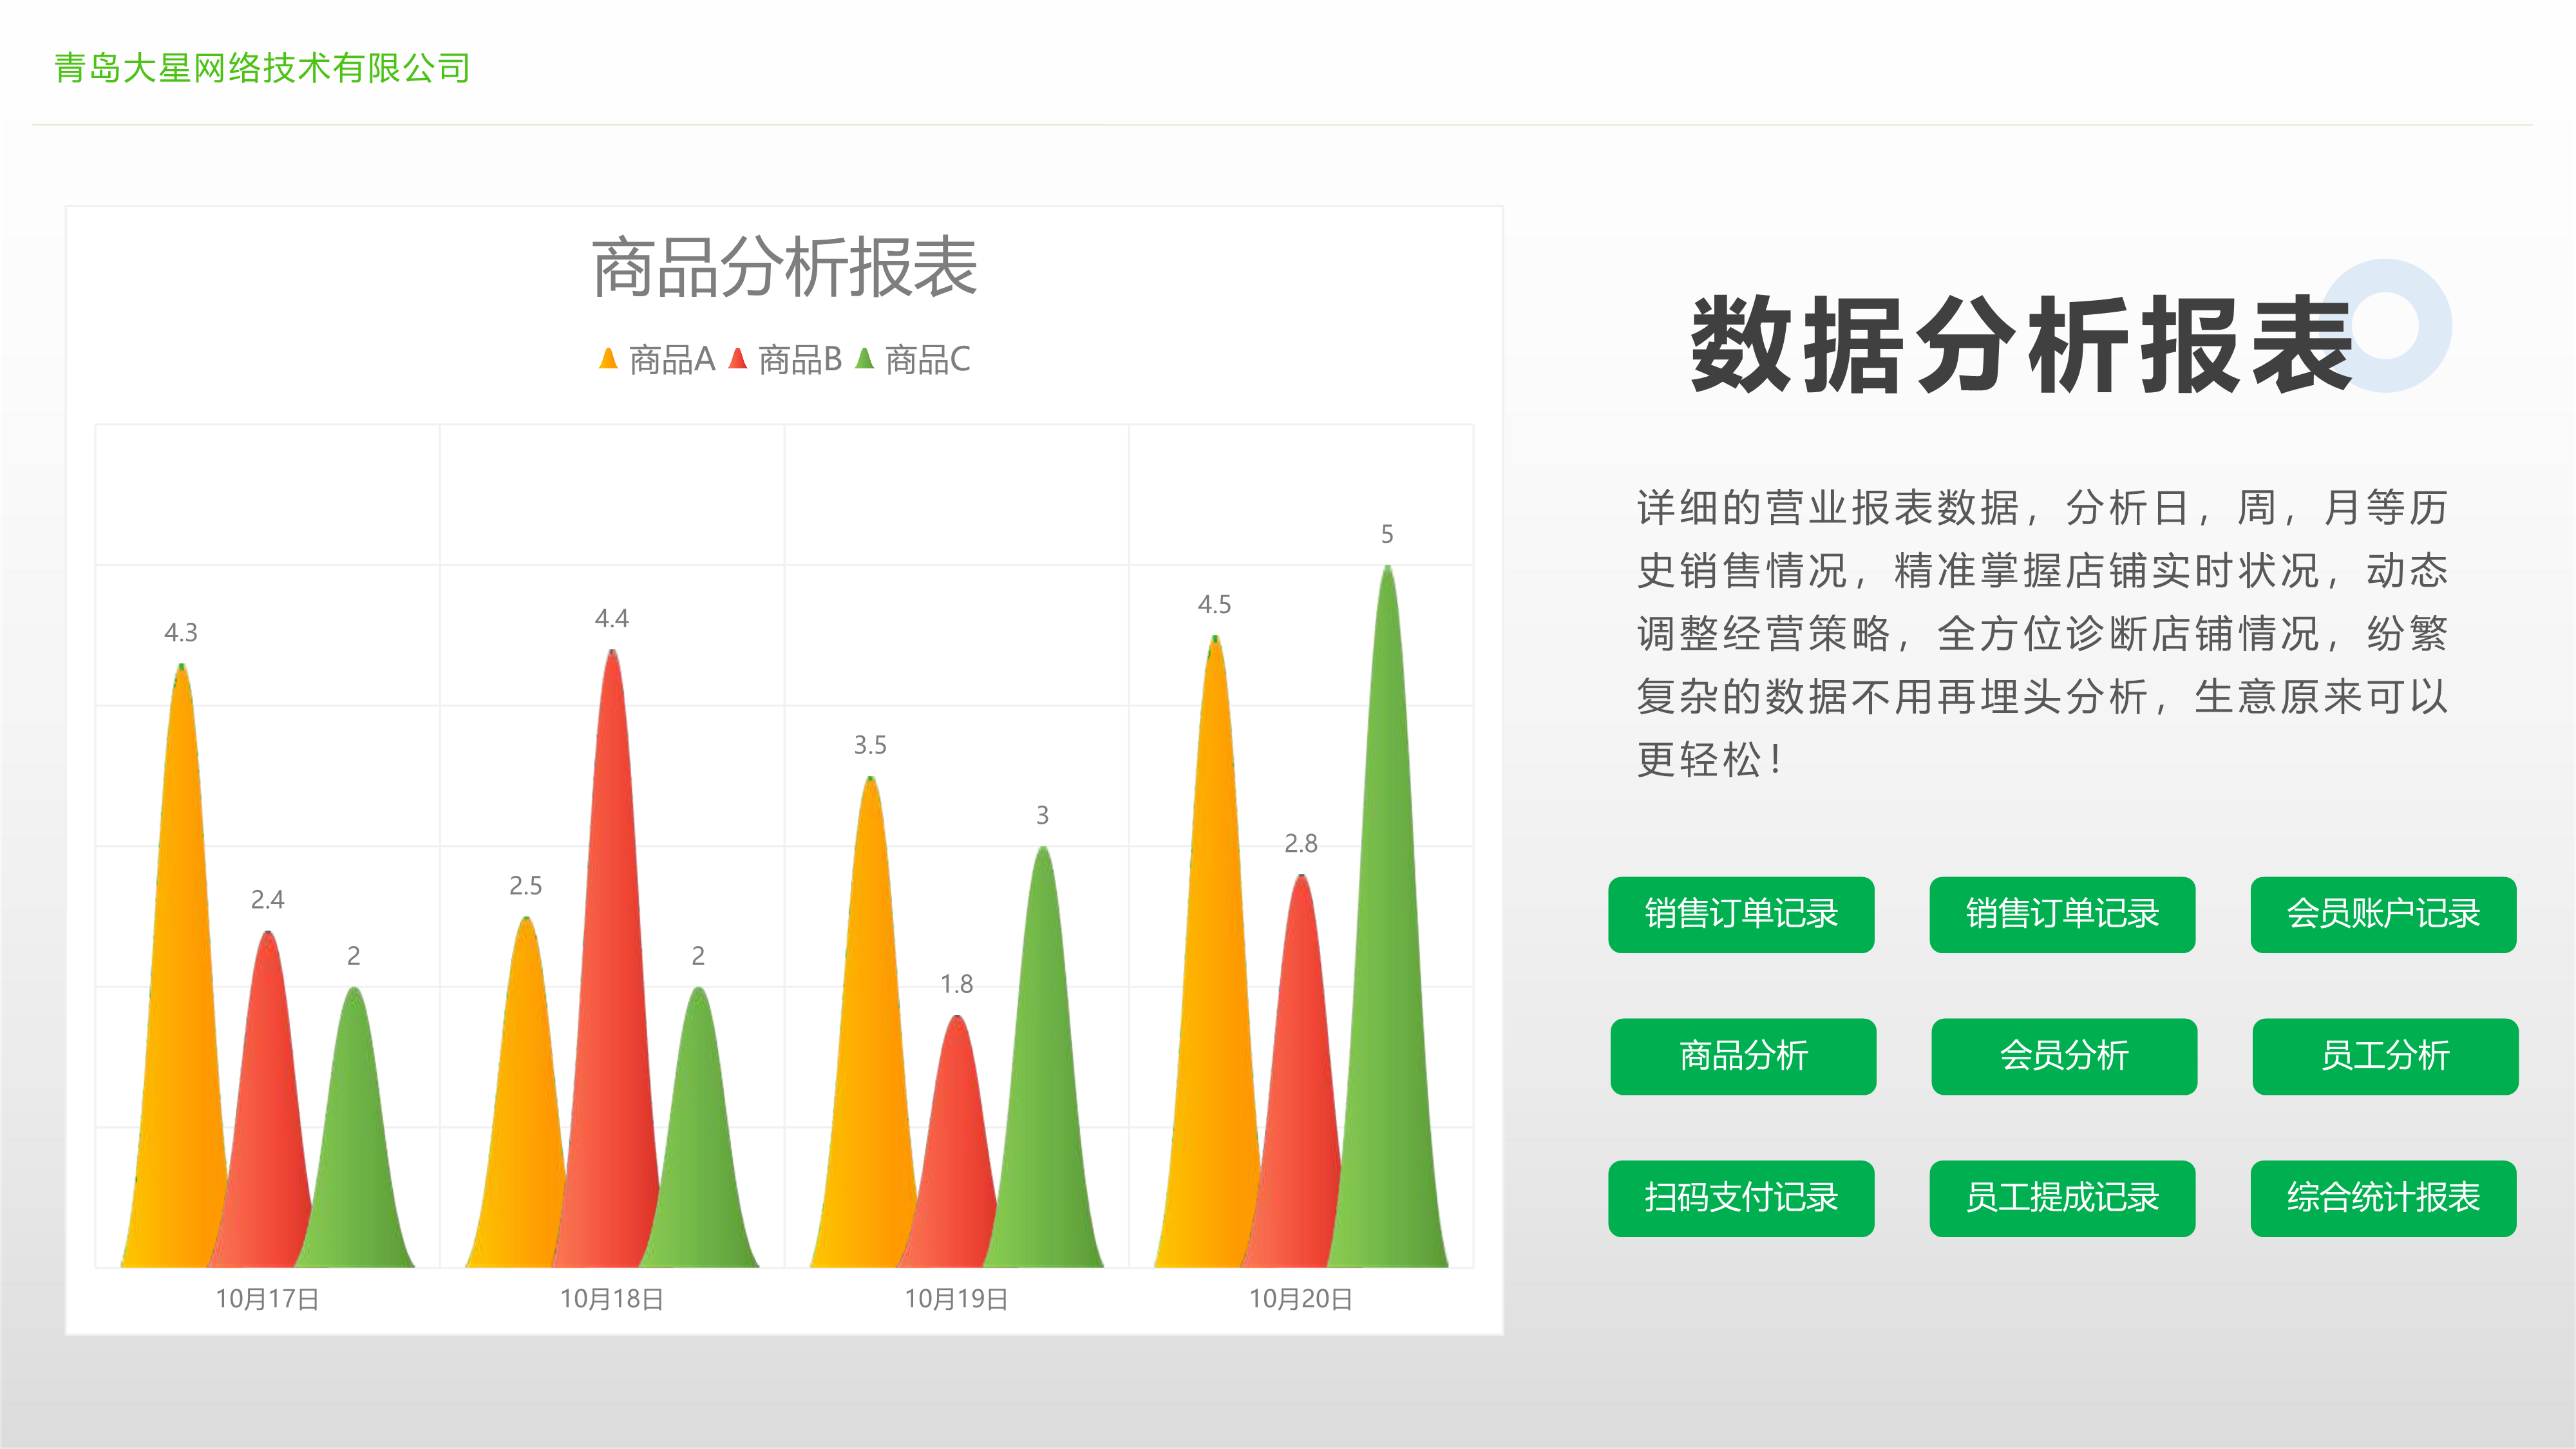Screen dimensions: 2576x1449
Task: Click the 2.5 data label
Action: click(x=526, y=886)
